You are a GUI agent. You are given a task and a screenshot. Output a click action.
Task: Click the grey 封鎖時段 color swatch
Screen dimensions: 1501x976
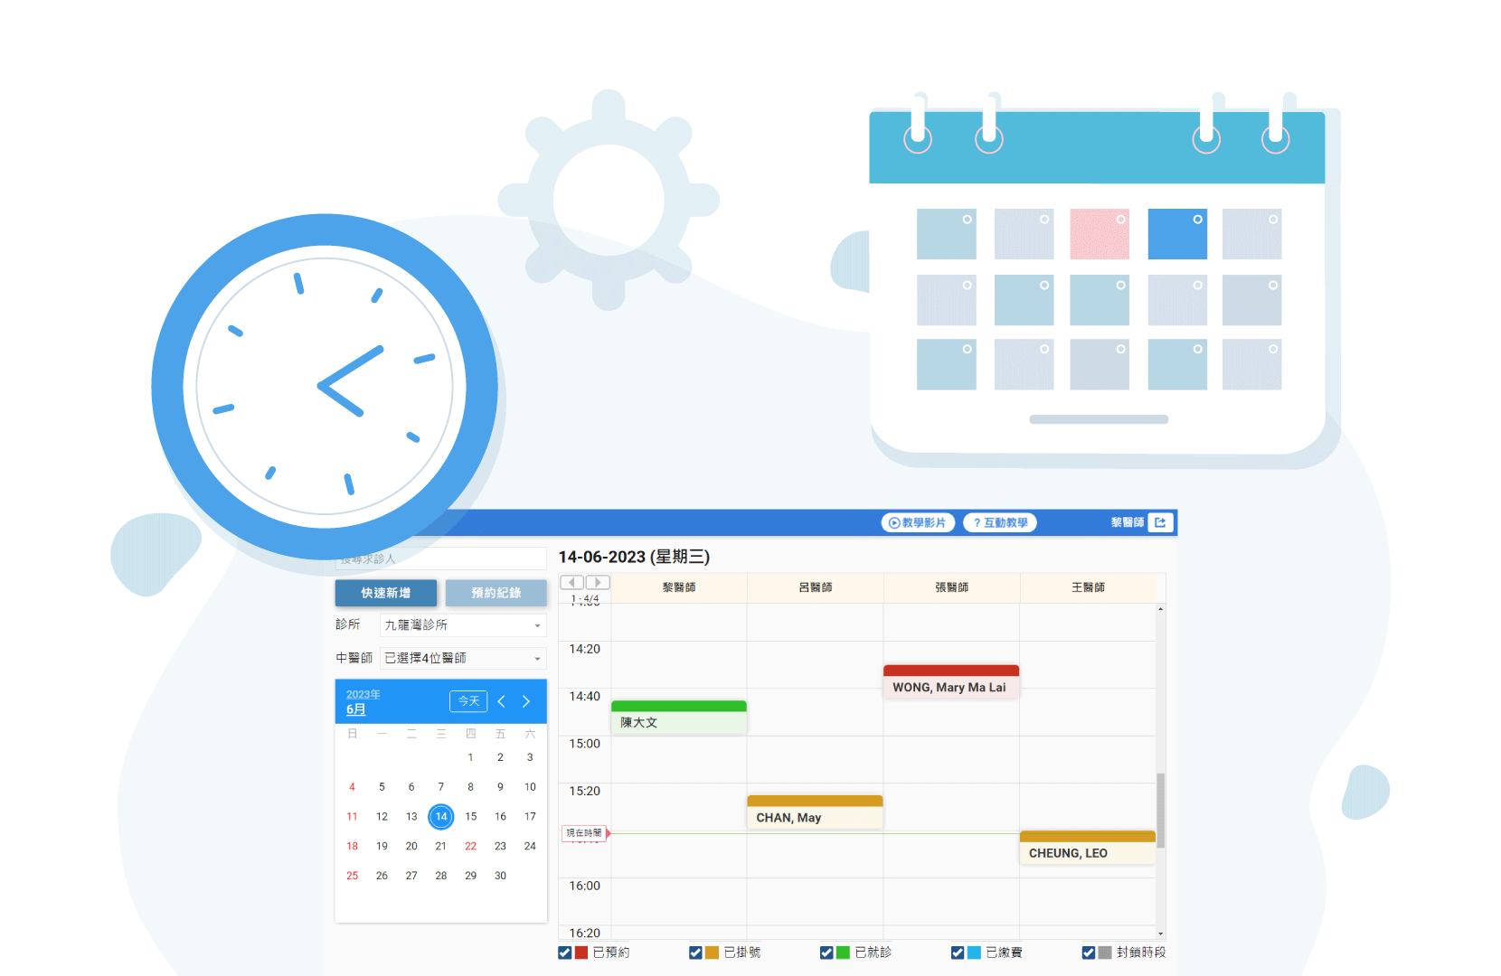[1105, 953]
